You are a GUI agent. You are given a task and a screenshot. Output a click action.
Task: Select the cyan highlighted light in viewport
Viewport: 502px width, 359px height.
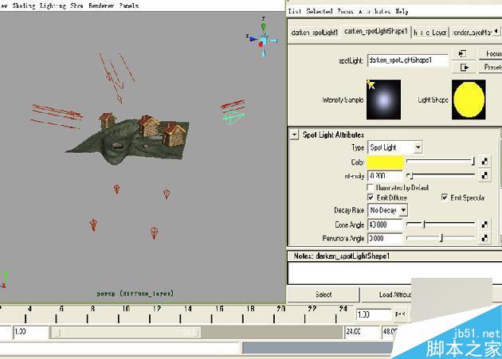(233, 116)
